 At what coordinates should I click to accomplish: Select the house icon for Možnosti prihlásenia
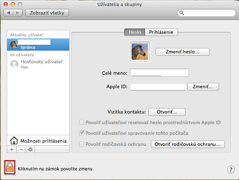point(14,140)
